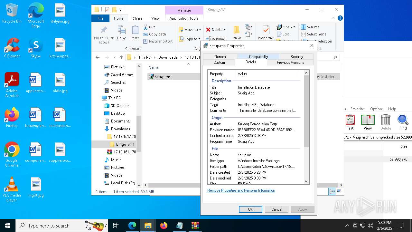Select Desktop in navigation tree

point(118,113)
